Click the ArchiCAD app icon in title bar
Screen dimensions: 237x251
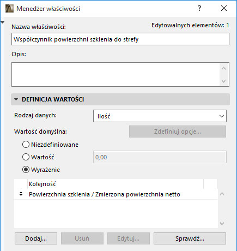point(9,9)
